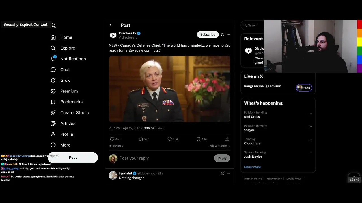The height and width of the screenshot is (203, 362).
Task: Join the live space with +875
Action: point(304,88)
